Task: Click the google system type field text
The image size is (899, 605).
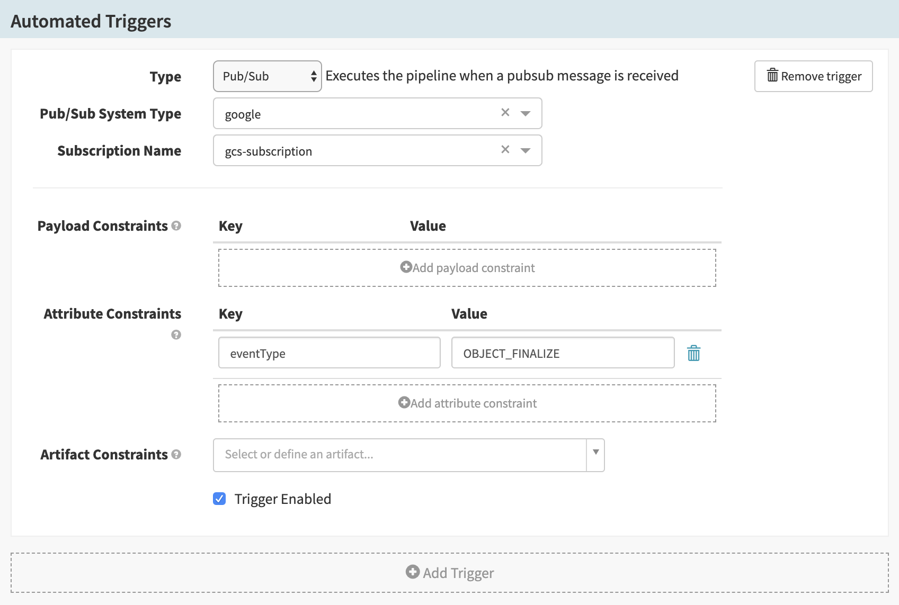Action: (x=243, y=114)
